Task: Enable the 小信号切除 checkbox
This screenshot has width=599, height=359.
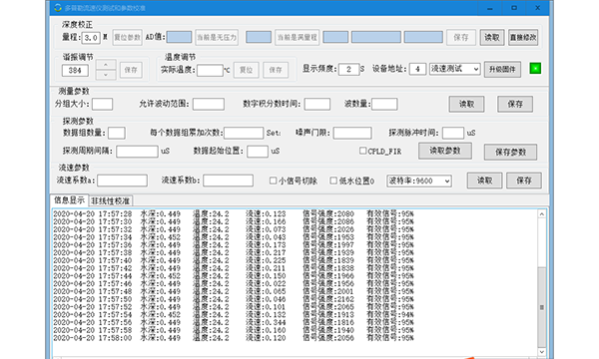Action: pyautogui.click(x=273, y=180)
